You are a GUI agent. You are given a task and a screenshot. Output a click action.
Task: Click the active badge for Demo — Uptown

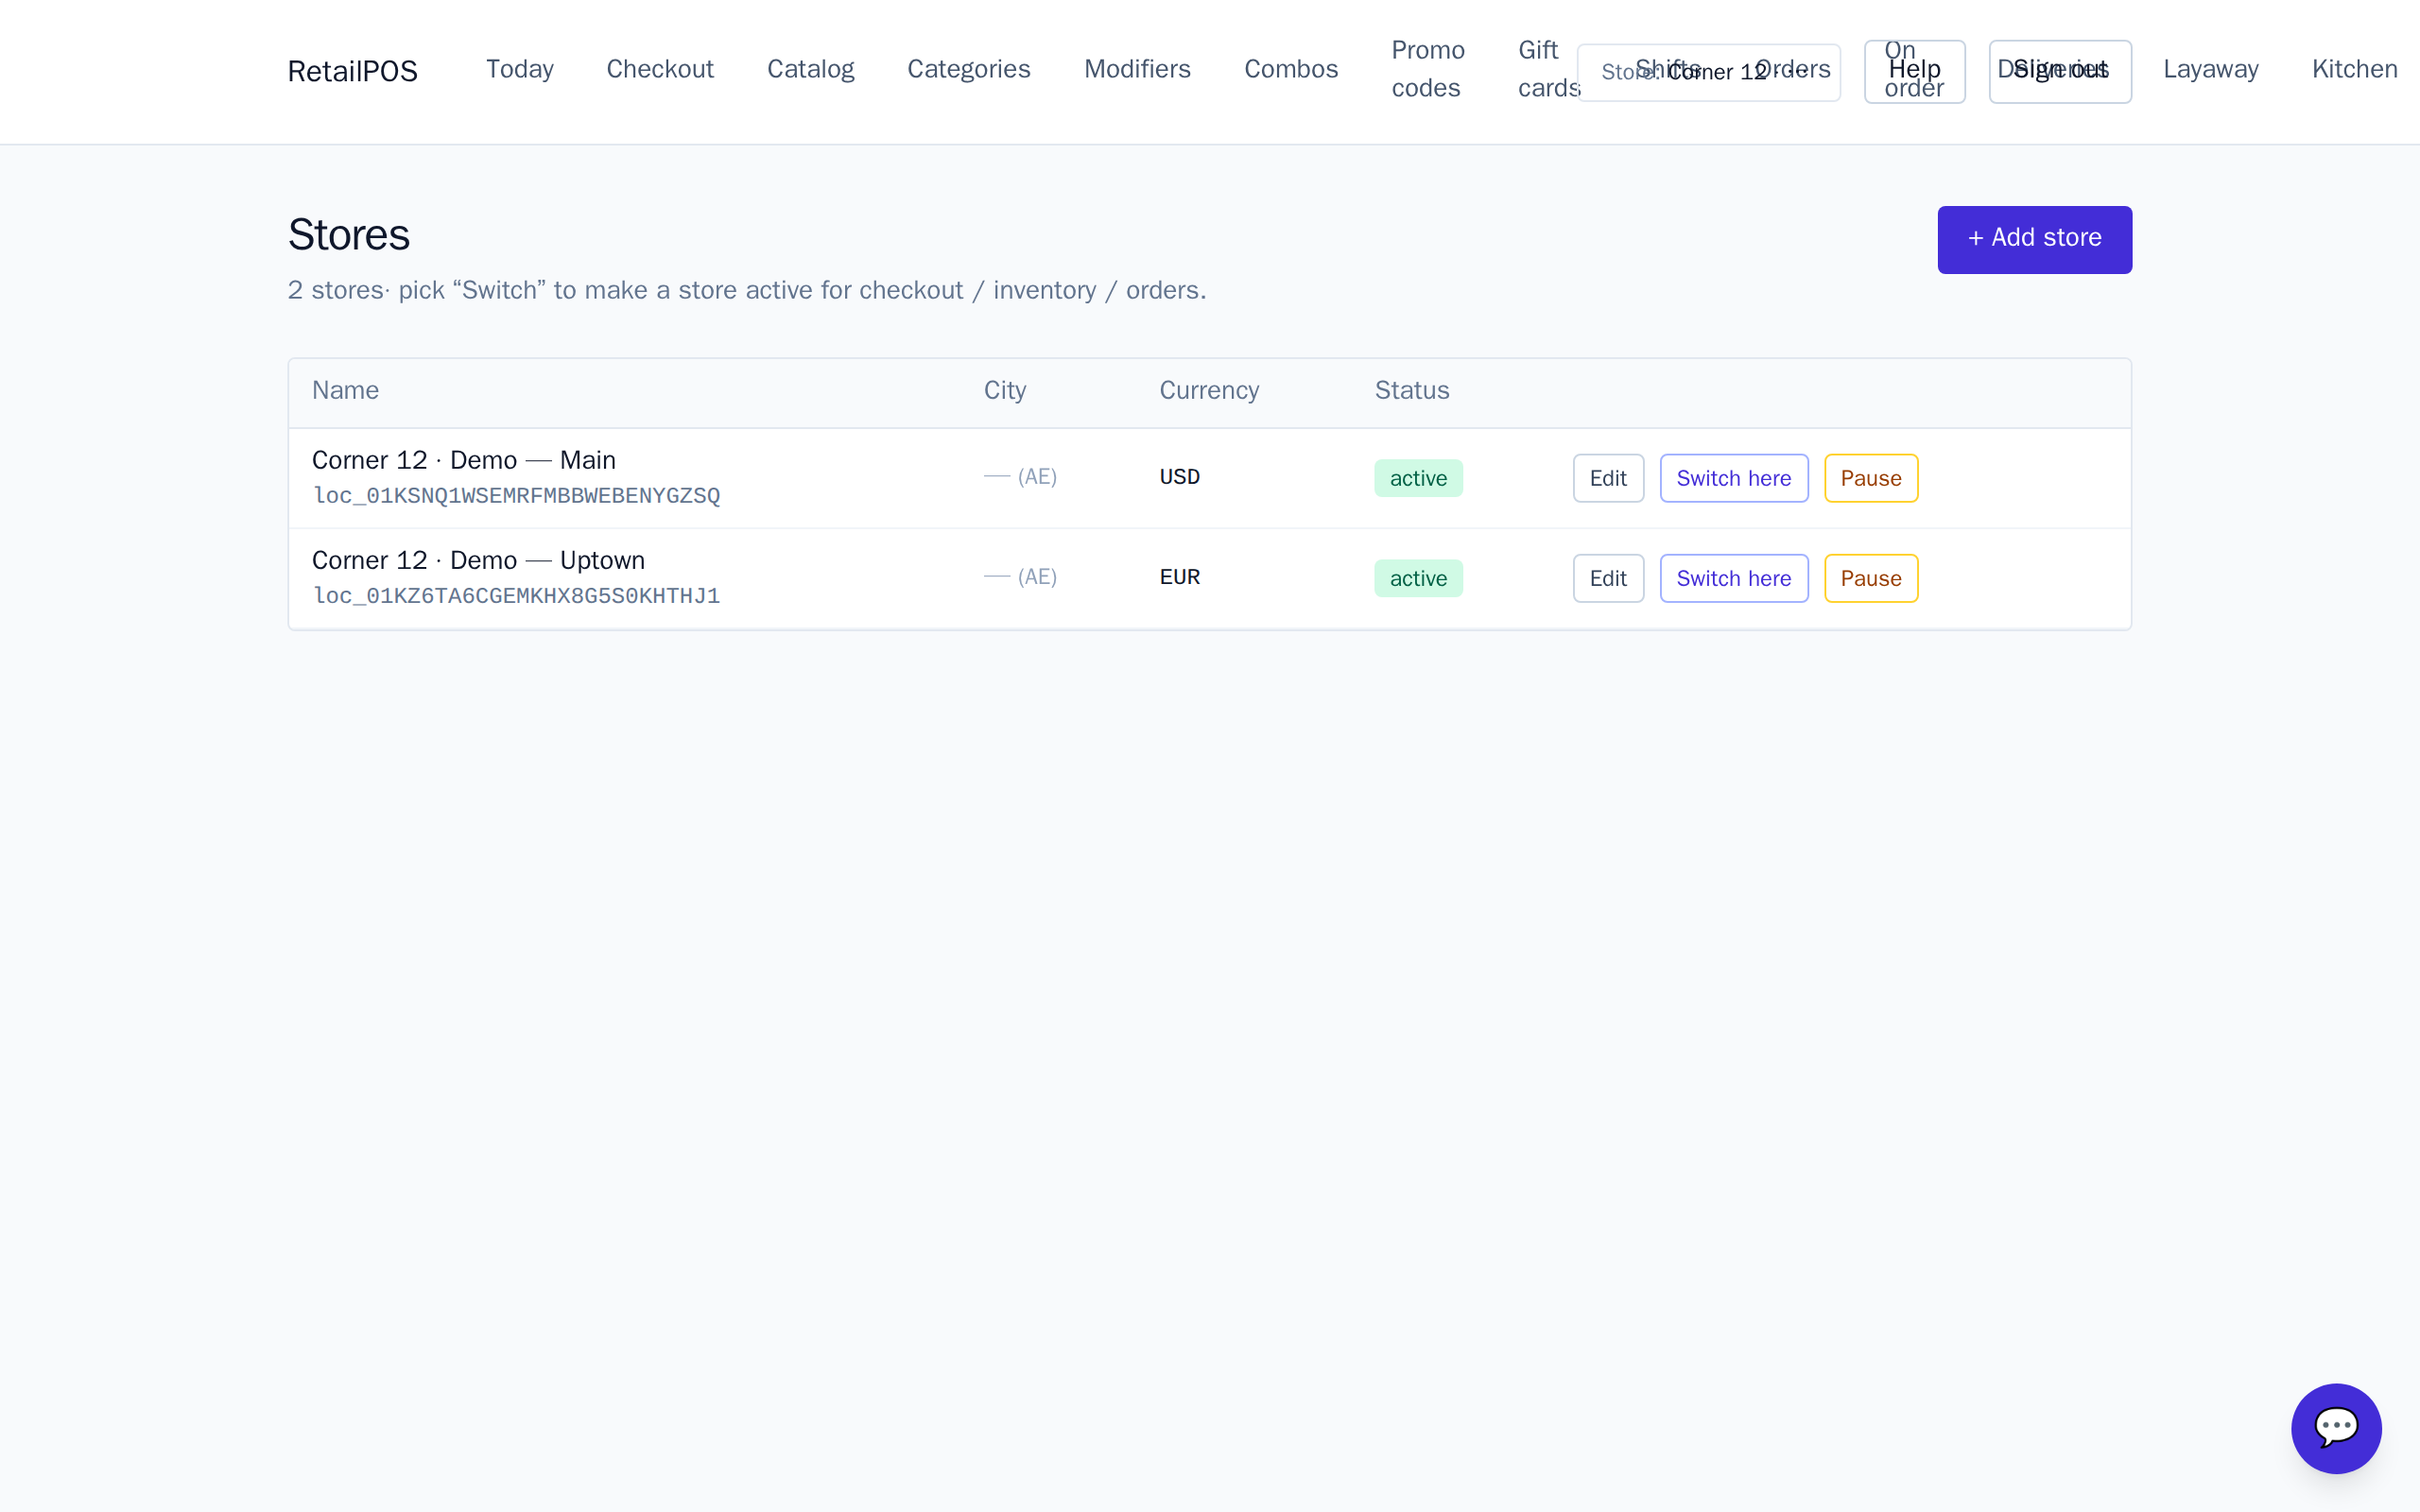click(x=1418, y=578)
